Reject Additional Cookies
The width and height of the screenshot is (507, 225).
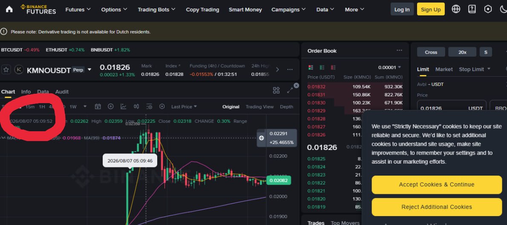click(437, 207)
